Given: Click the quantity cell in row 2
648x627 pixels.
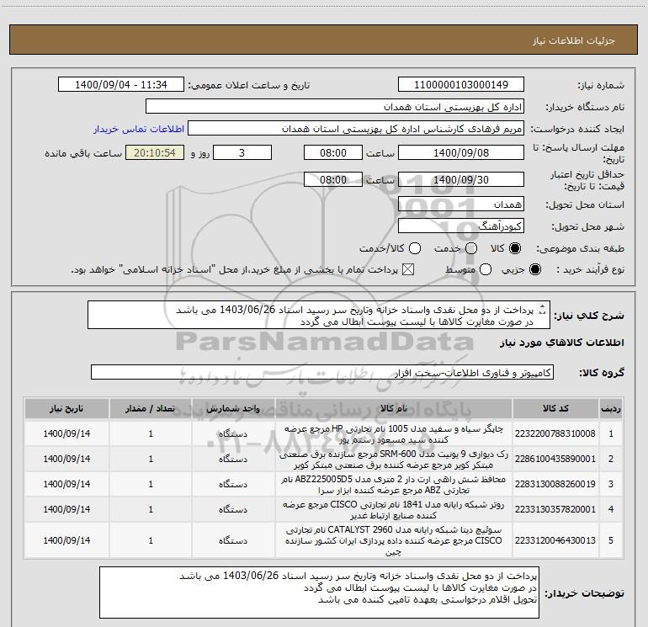Looking at the screenshot, I should [x=151, y=459].
